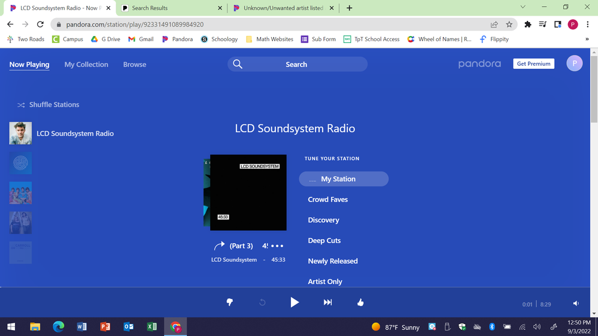Open Excel from the Windows taskbar
Image resolution: width=598 pixels, height=336 pixels.
152,326
